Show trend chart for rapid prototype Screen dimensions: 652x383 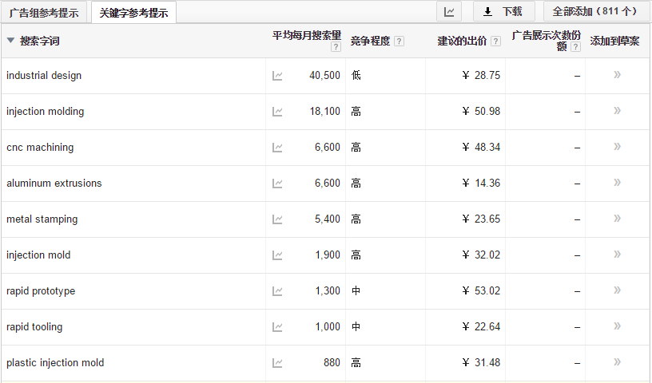click(x=277, y=291)
